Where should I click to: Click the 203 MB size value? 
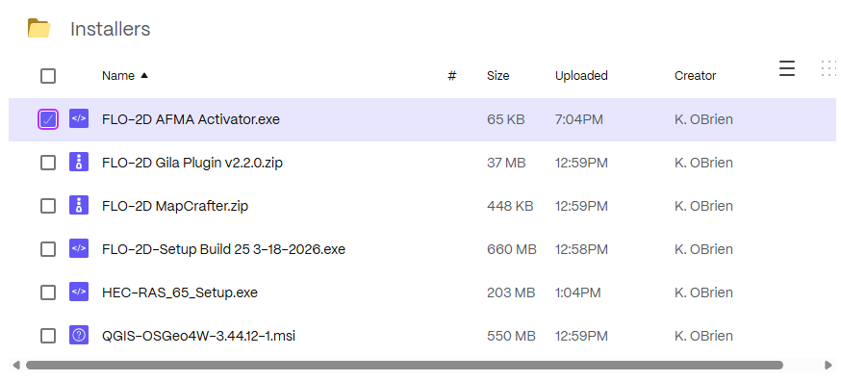click(511, 293)
